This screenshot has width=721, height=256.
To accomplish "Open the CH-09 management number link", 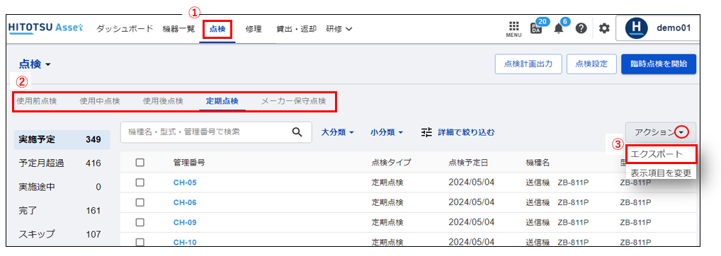I will tap(185, 223).
